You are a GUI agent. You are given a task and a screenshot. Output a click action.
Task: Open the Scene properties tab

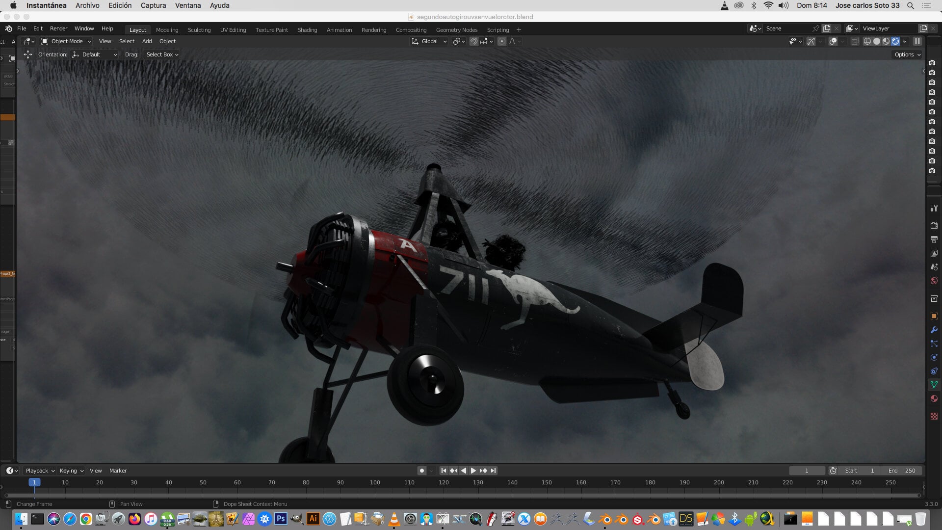(x=934, y=267)
